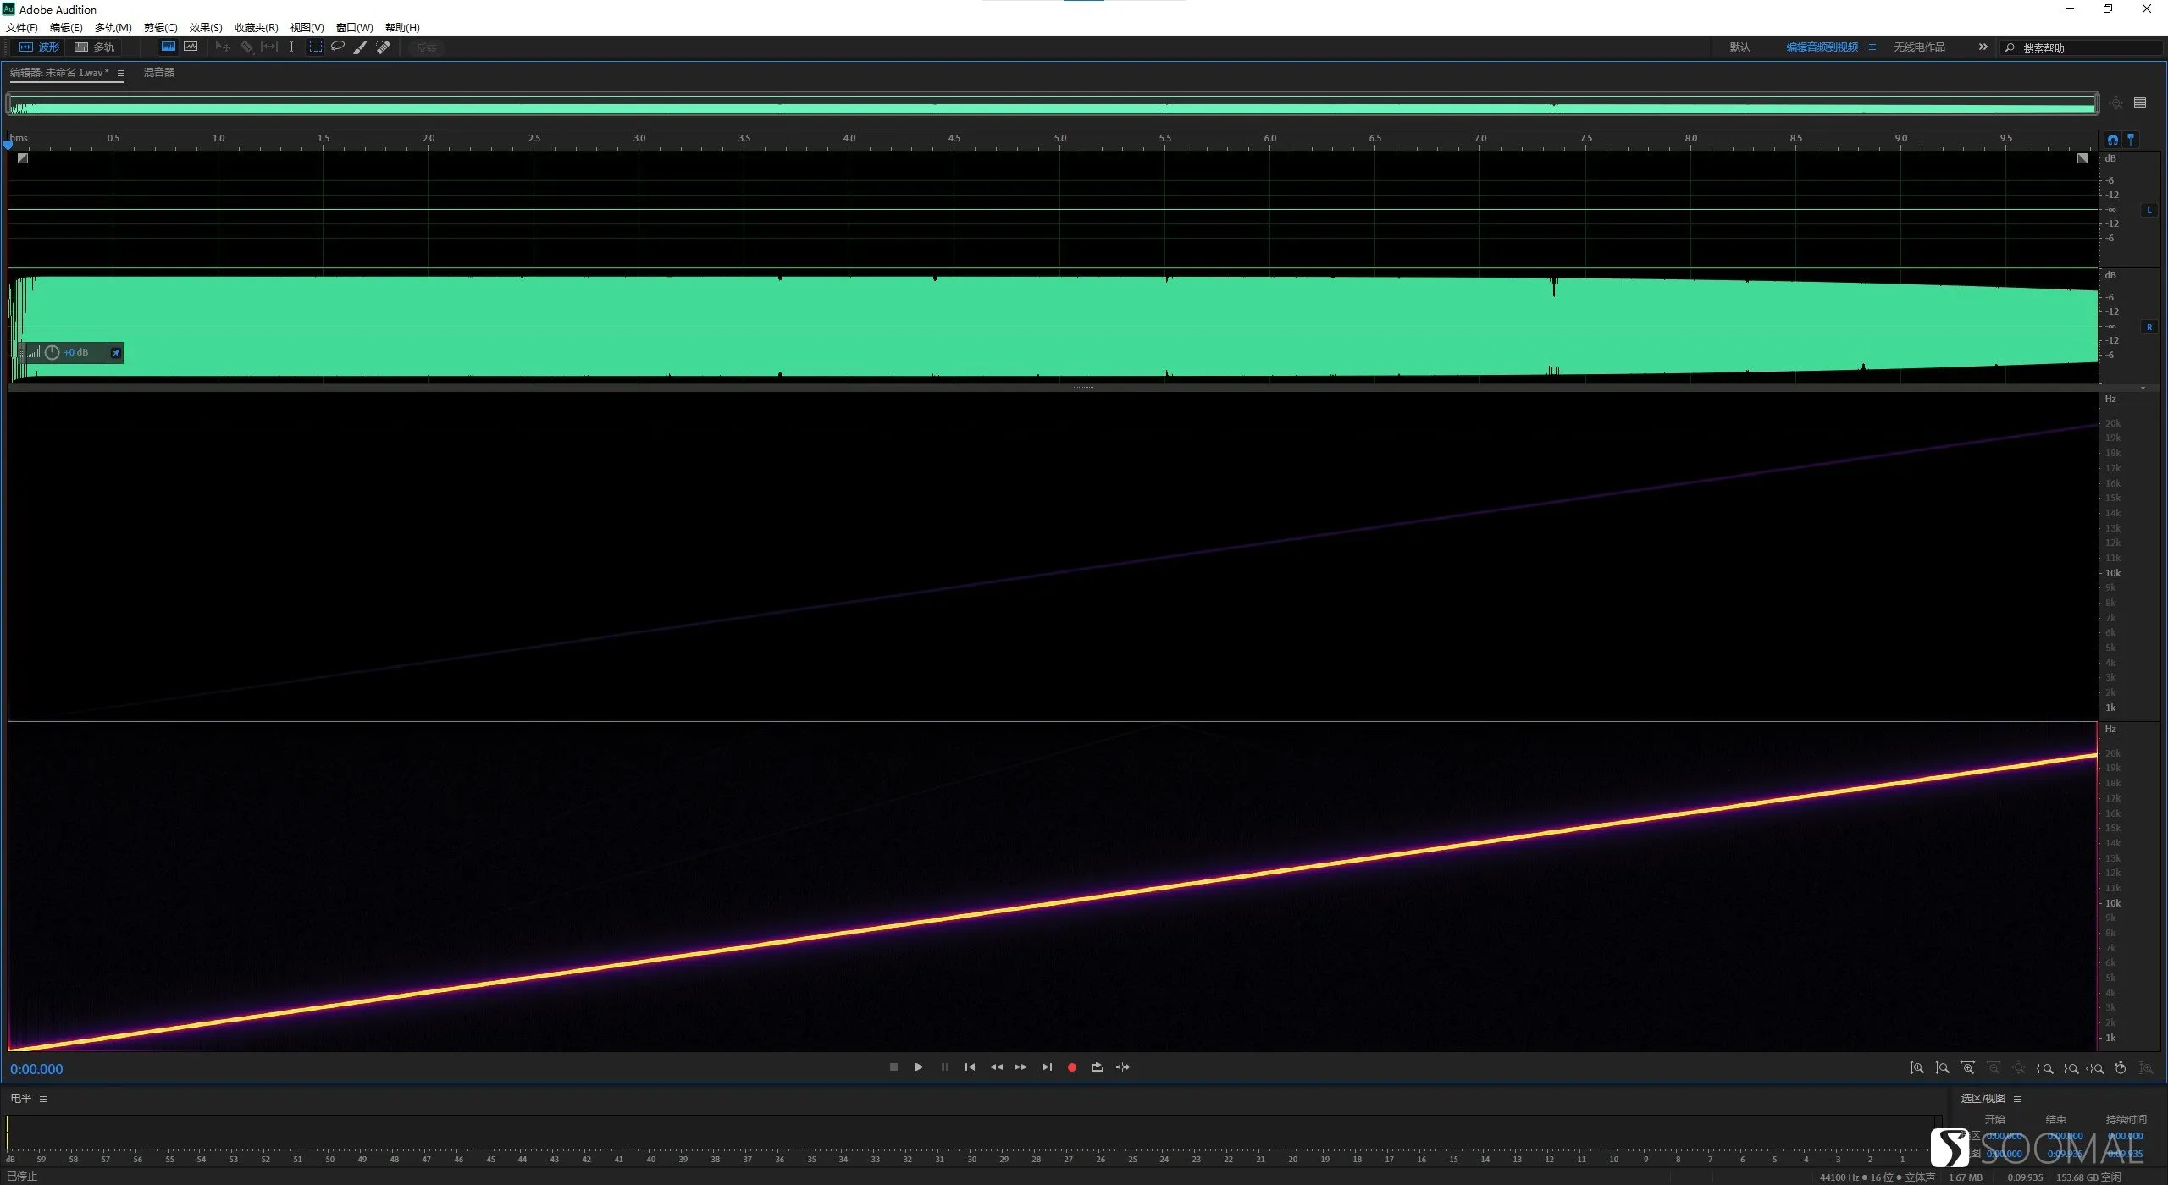Click the fade in handle on waveform

coord(23,158)
